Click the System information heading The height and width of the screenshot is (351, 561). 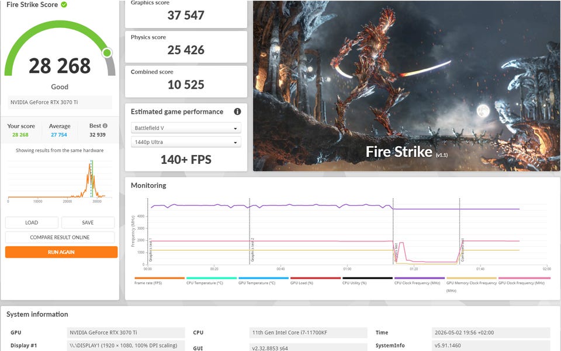[x=37, y=314]
